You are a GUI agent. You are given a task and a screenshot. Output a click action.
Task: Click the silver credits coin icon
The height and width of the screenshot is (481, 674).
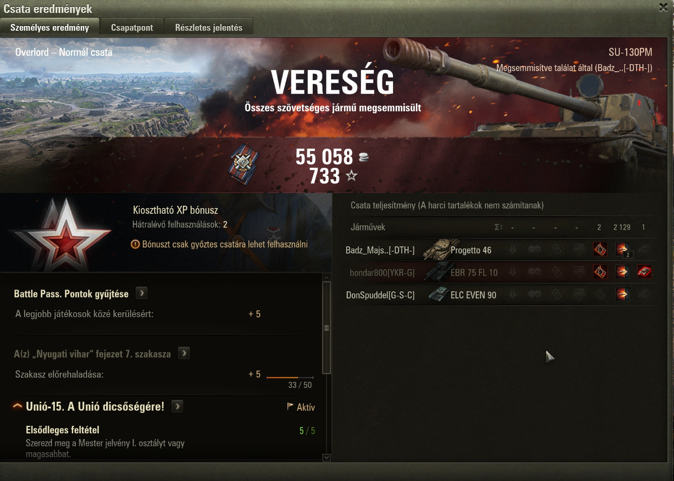point(364,157)
